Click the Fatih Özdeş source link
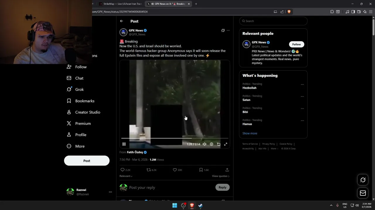 pyautogui.click(x=135, y=152)
